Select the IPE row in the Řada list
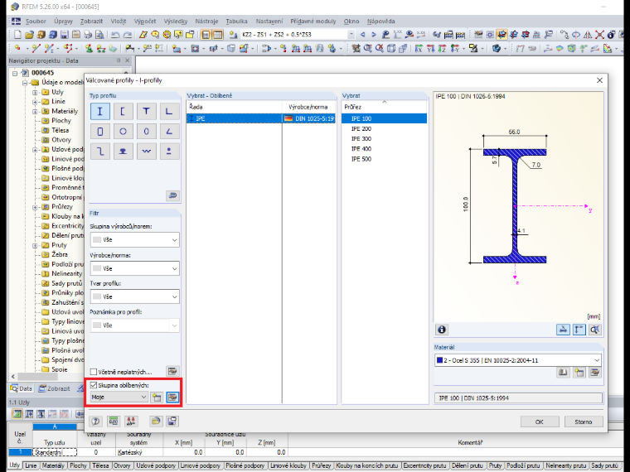Screen dimensions: 630x472 pos(261,118)
